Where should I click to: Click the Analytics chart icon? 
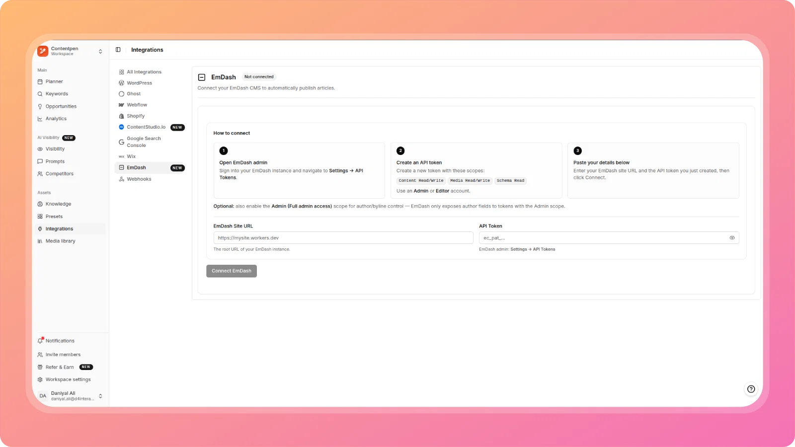tap(40, 119)
